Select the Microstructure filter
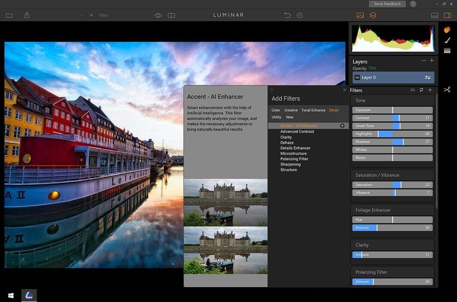This screenshot has width=457, height=302. pos(294,153)
